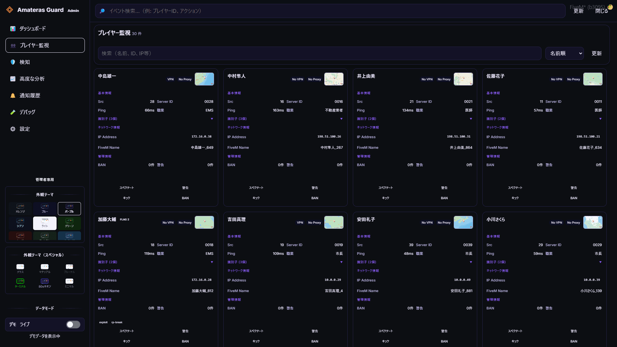
Task: Choose the ターミナル special theme
Action: [20, 283]
